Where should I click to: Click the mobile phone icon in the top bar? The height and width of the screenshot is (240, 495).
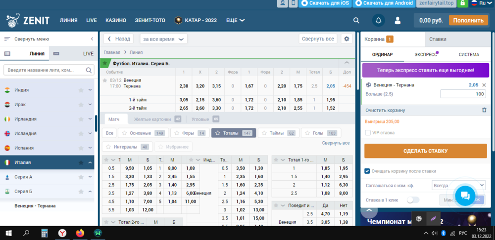click(293, 3)
